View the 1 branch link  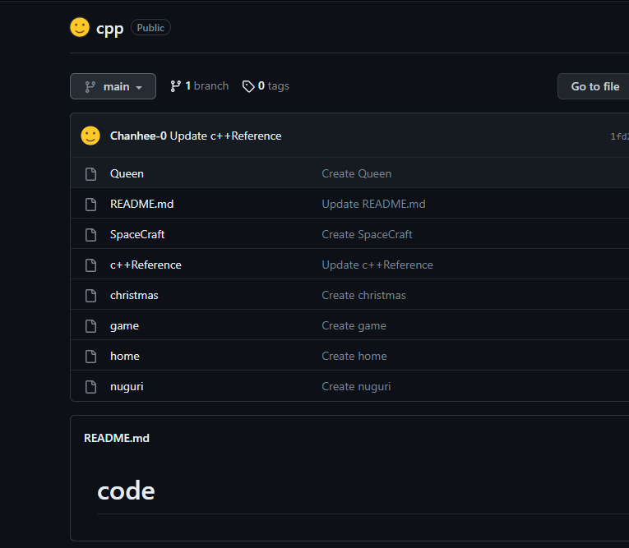[x=199, y=86]
